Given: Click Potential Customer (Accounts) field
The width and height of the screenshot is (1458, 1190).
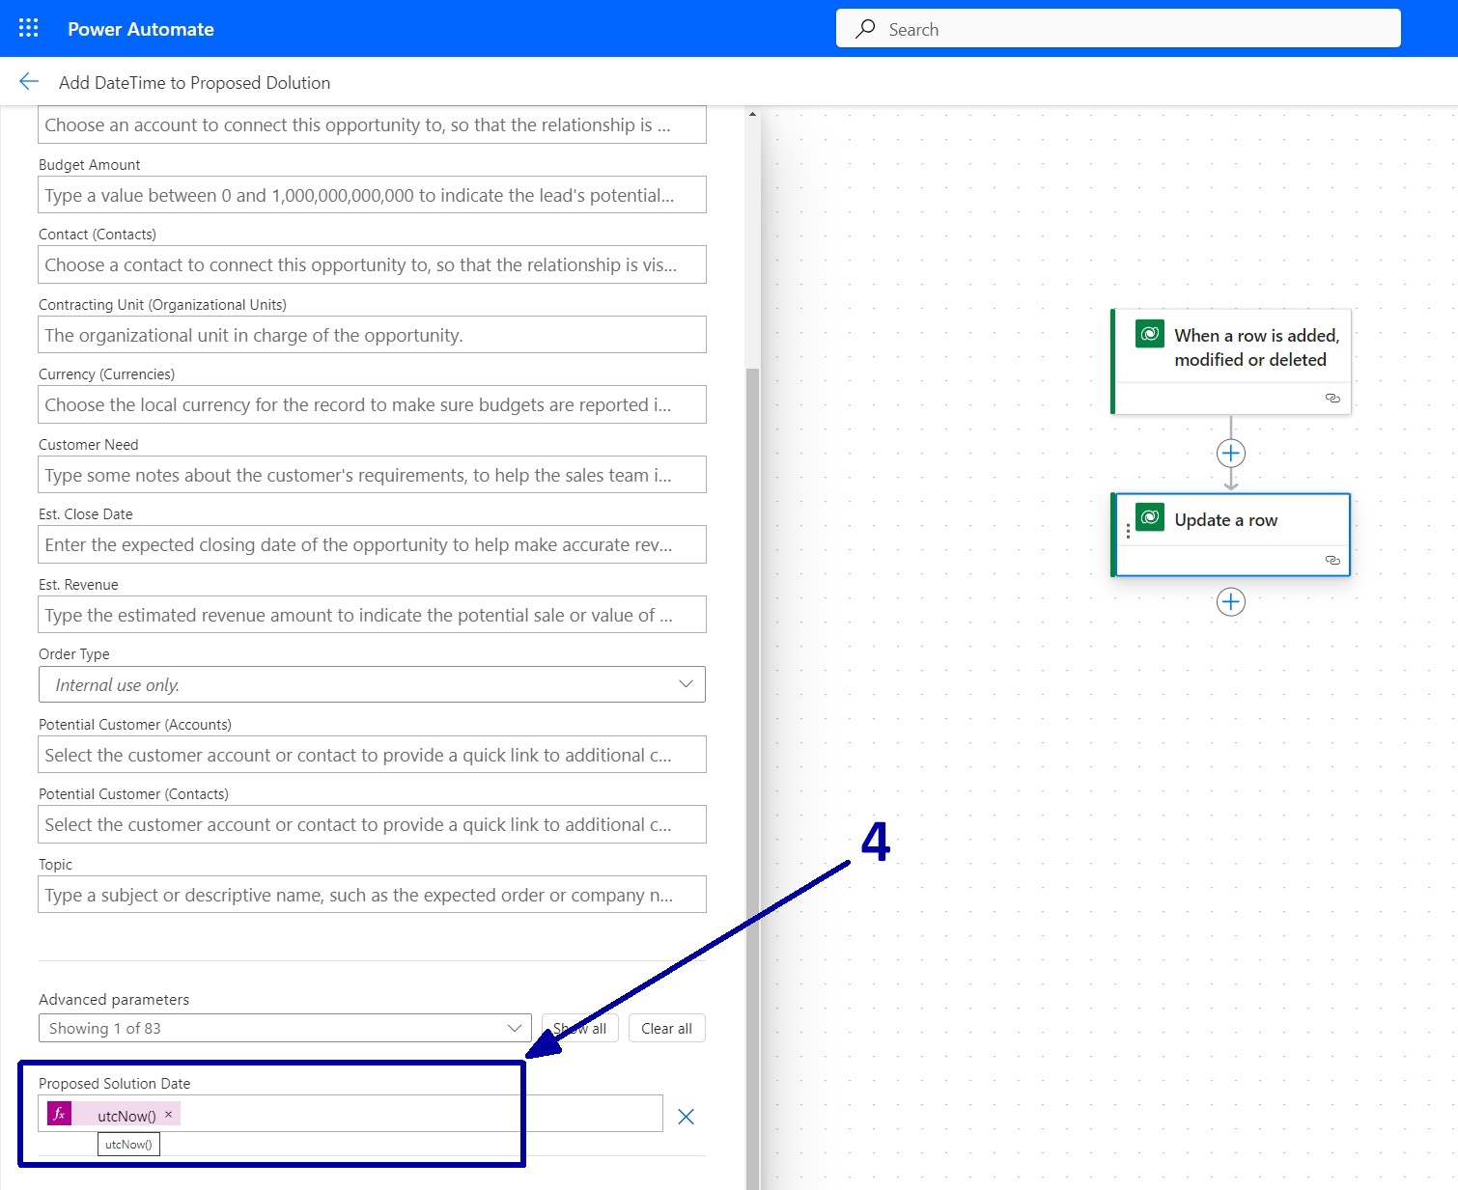Looking at the screenshot, I should coord(372,755).
